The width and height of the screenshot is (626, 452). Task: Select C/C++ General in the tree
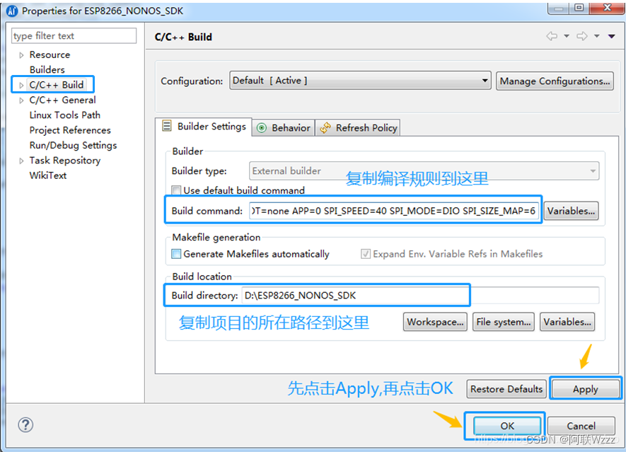point(63,100)
